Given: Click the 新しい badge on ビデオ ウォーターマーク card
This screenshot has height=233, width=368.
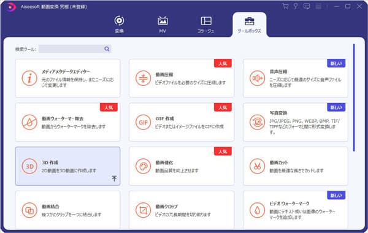Looking at the screenshot, I should (336, 195).
